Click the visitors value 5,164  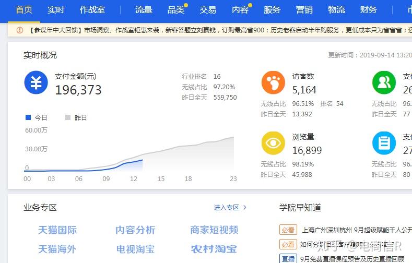[x=304, y=90]
